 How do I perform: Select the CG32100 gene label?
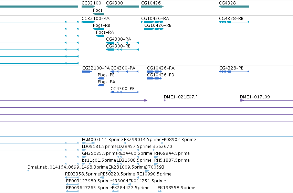click(91, 3)
